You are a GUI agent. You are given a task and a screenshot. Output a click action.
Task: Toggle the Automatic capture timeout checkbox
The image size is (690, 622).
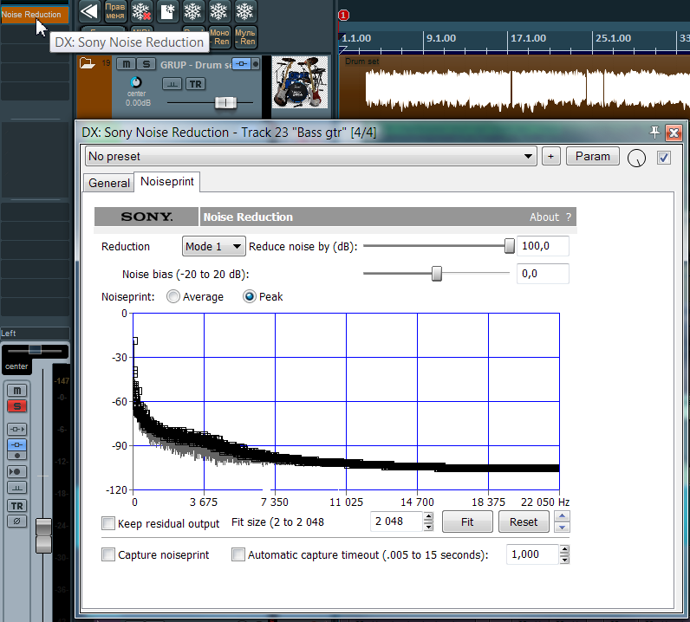click(x=238, y=554)
